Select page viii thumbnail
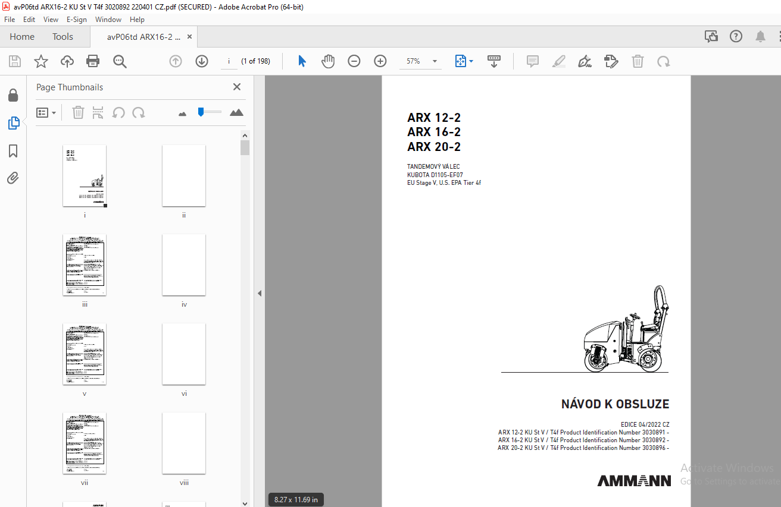 point(184,443)
